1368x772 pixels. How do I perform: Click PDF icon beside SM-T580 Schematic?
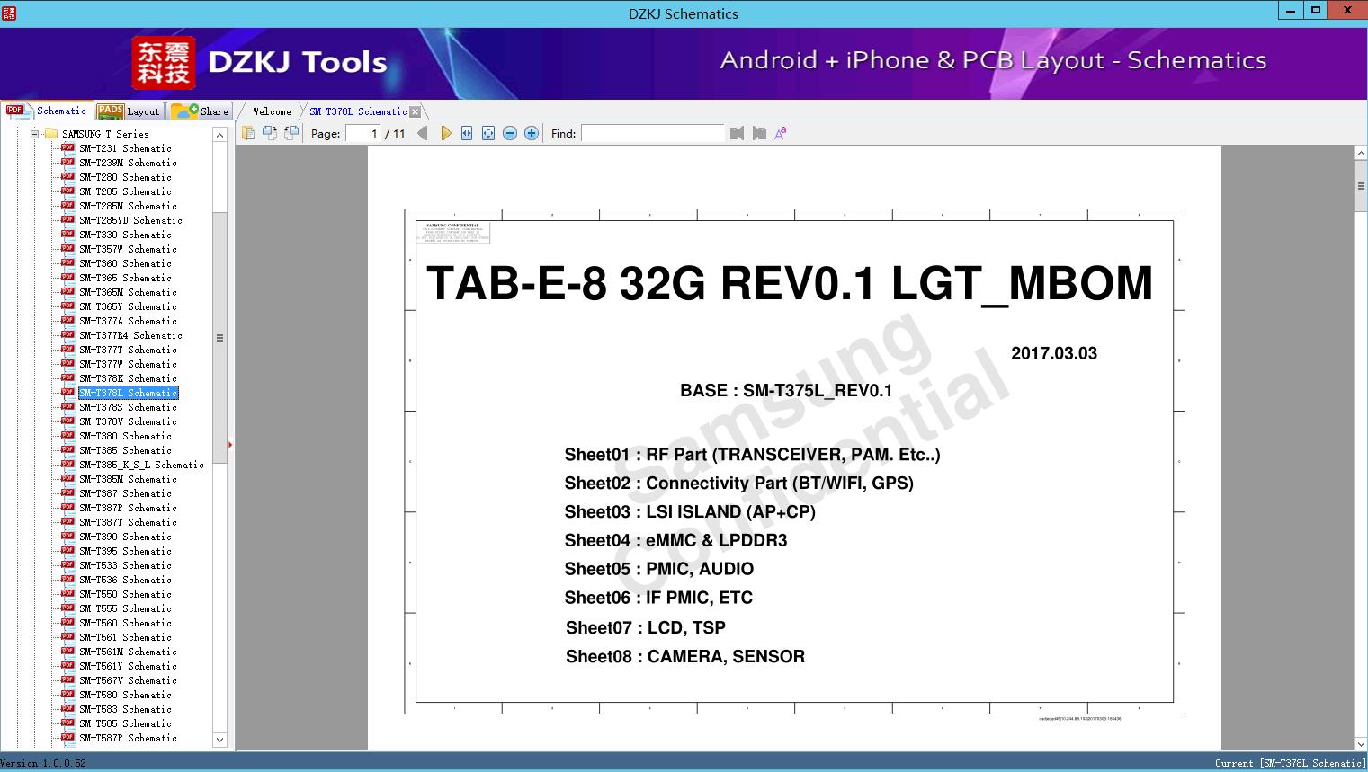click(x=67, y=694)
